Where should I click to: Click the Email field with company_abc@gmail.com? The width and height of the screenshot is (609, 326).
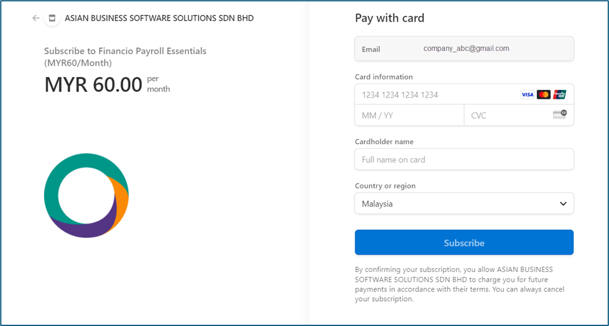click(x=464, y=49)
